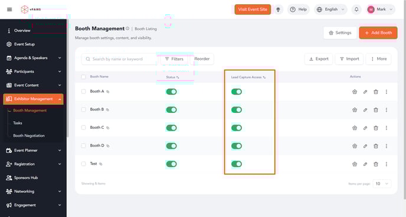Expand the Agenda & Speakers section
The height and width of the screenshot is (217, 406).
click(x=33, y=58)
